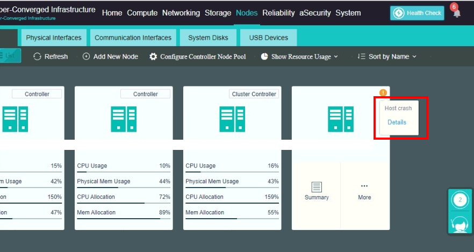Click the notification bell icon

click(456, 13)
